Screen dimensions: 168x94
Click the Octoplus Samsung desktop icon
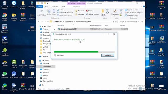pos(5,40)
